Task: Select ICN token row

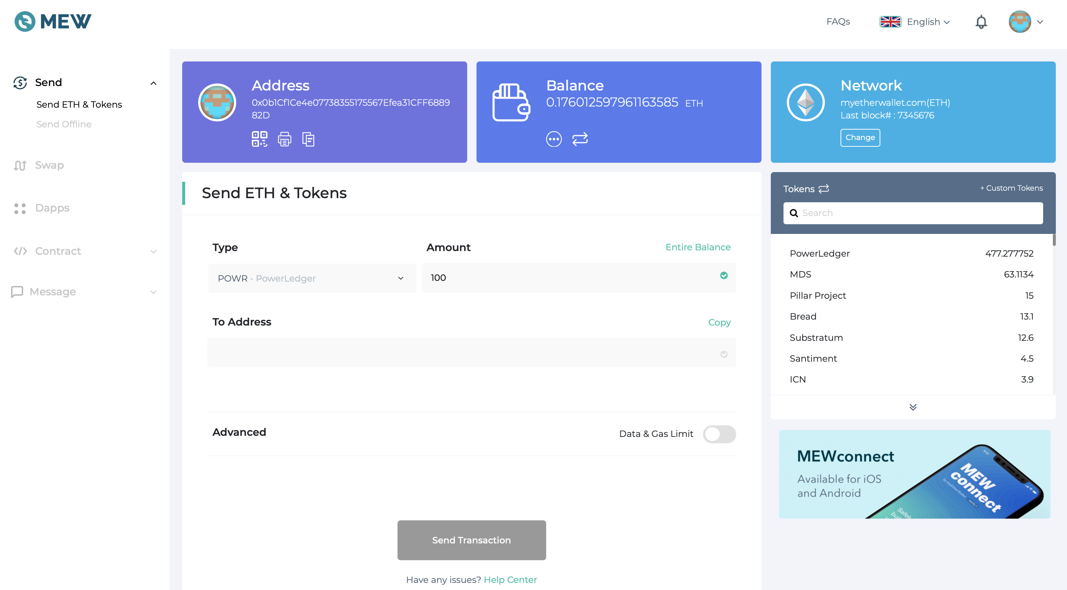Action: [x=911, y=379]
